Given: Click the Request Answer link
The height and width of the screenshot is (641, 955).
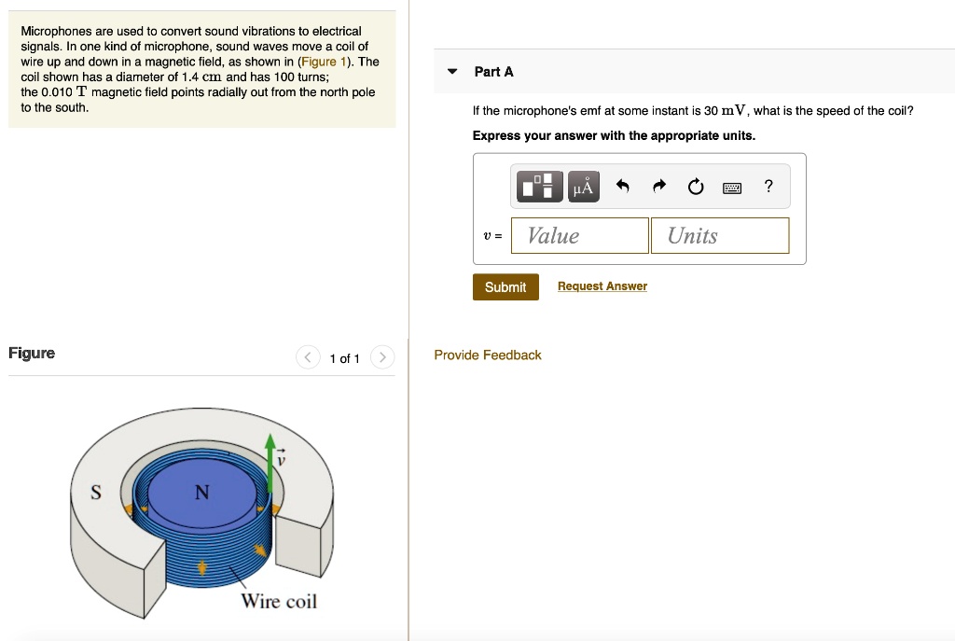Looking at the screenshot, I should point(602,286).
